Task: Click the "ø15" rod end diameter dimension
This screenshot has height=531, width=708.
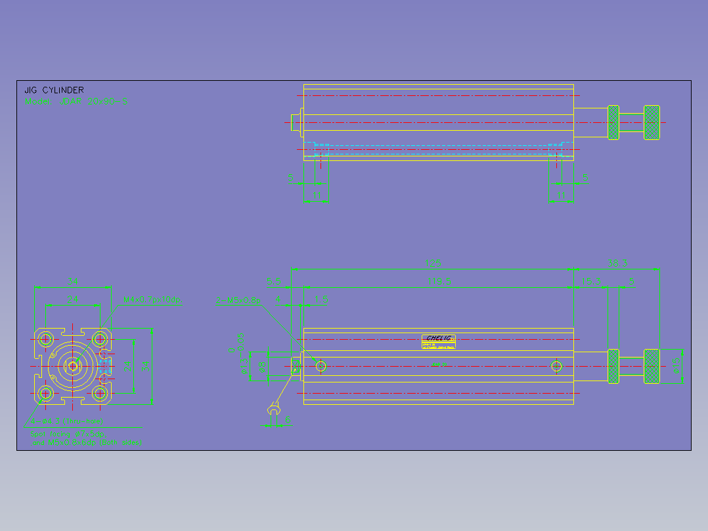Action: click(676, 365)
